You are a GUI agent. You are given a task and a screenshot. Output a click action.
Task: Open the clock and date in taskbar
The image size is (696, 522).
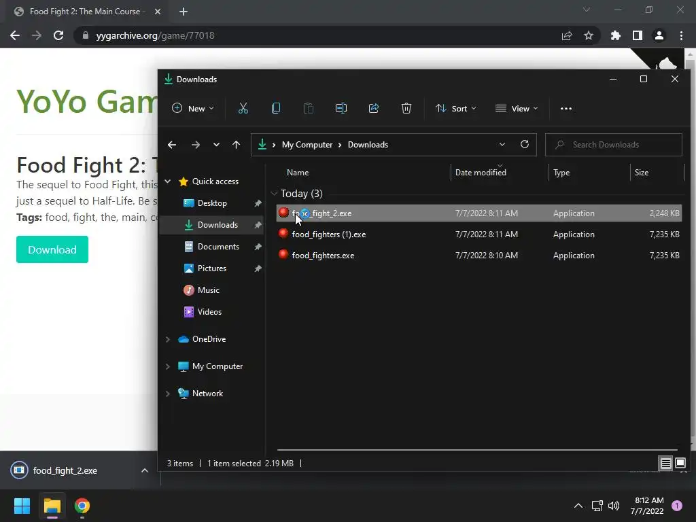(x=648, y=506)
